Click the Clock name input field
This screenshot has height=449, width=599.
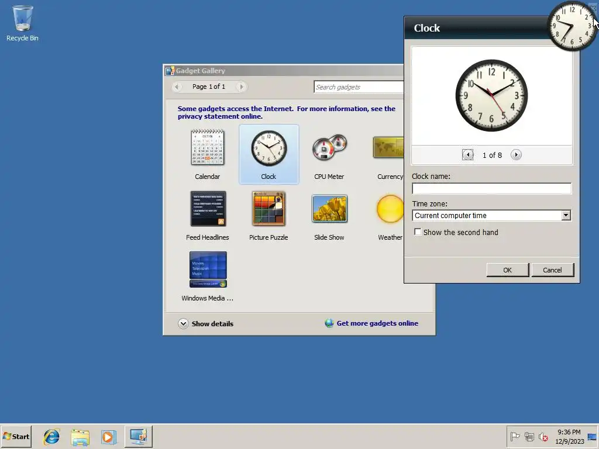click(x=491, y=188)
